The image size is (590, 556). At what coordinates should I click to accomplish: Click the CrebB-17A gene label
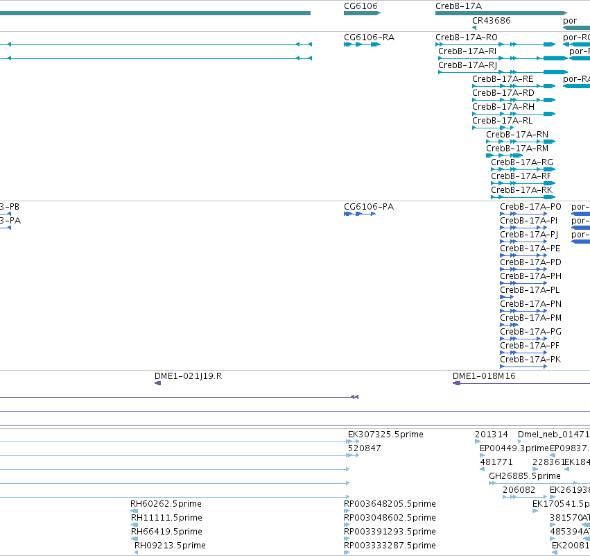click(x=458, y=6)
